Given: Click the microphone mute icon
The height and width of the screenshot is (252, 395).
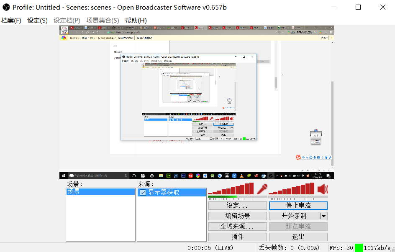Looking at the screenshot, I should (262, 189).
